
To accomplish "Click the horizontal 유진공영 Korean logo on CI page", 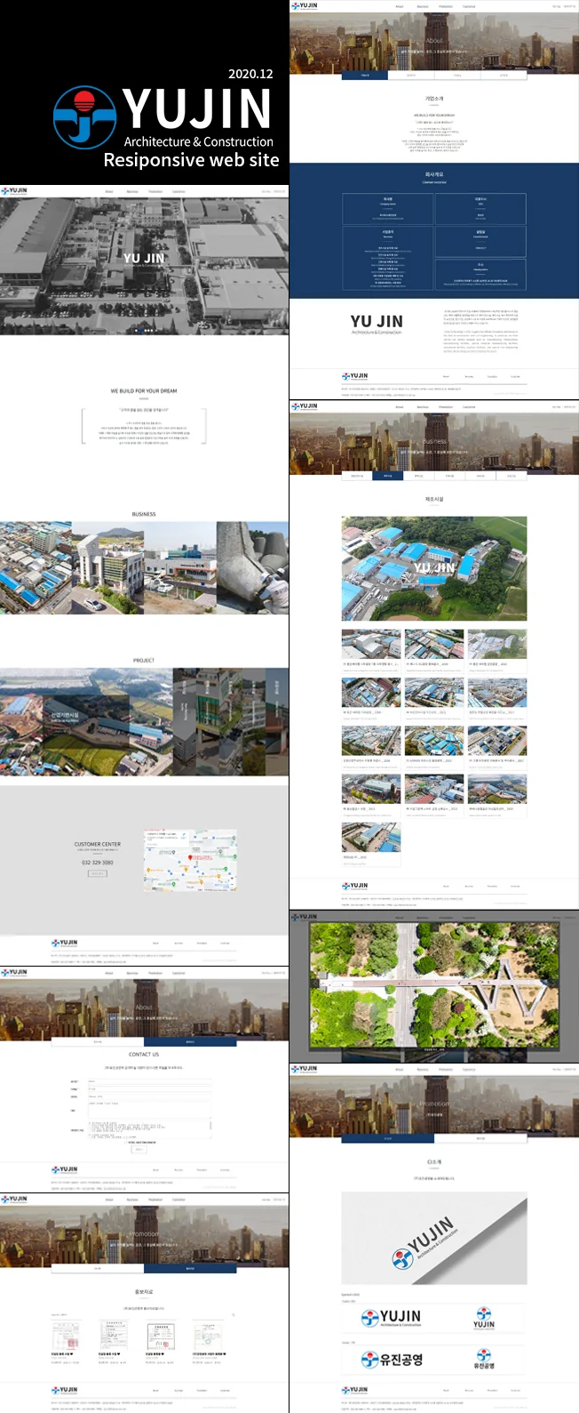I will [x=392, y=1360].
